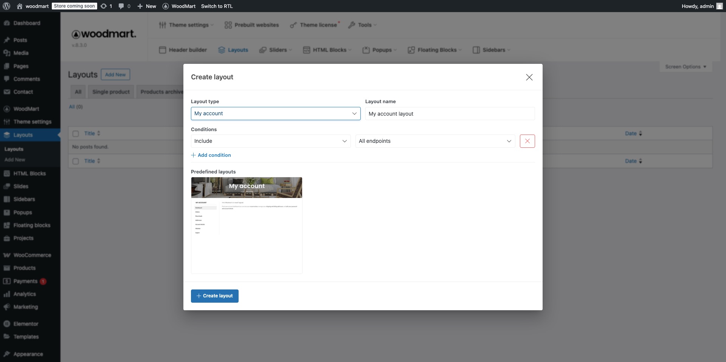Close the Create layout dialog
Image resolution: width=726 pixels, height=362 pixels.
(x=529, y=77)
